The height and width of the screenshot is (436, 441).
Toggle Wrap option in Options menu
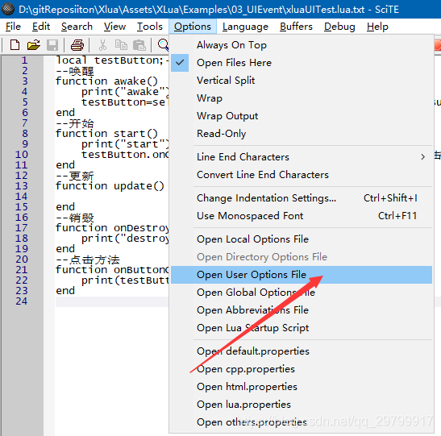(x=302, y=98)
